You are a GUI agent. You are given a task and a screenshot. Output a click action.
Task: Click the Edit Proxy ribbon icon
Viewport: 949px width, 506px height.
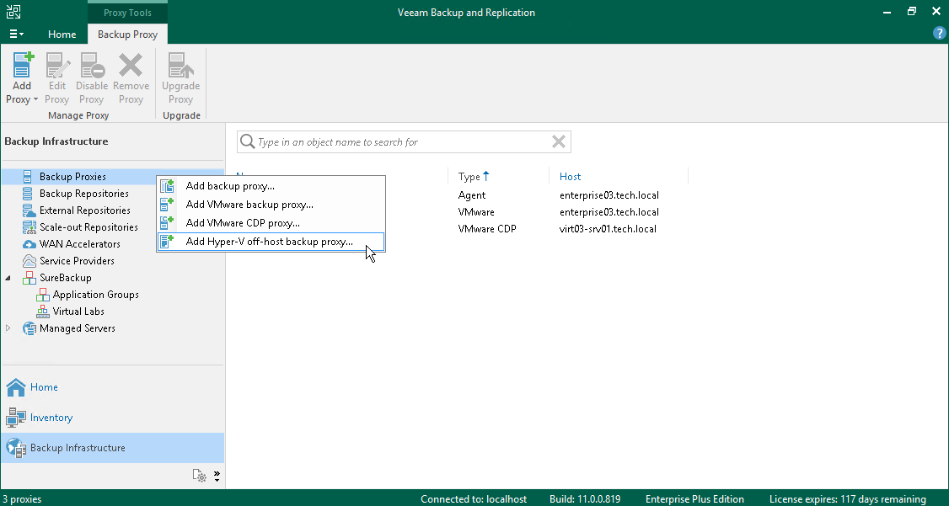57,65
